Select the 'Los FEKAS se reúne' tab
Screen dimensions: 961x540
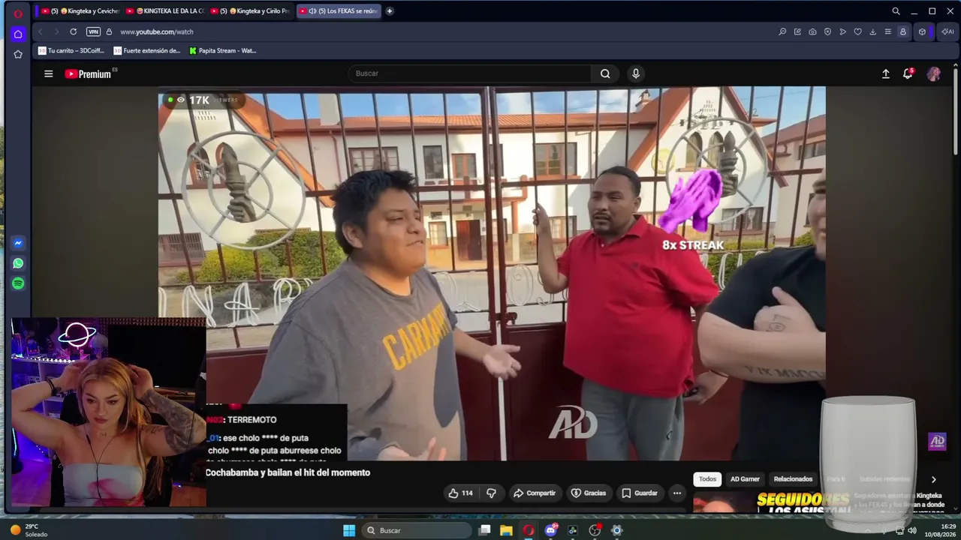click(339, 11)
